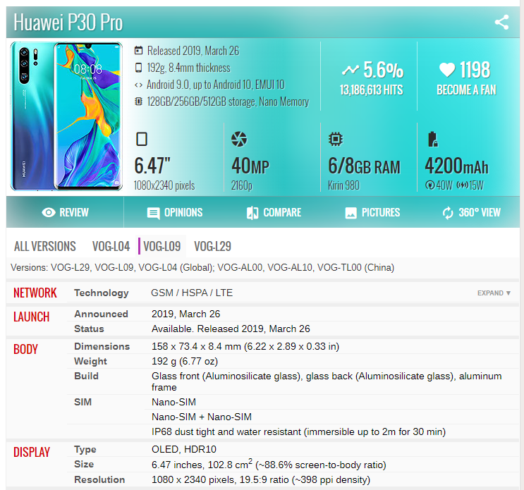
Task: Click the popularity trend arrow icon
Action: pos(350,70)
